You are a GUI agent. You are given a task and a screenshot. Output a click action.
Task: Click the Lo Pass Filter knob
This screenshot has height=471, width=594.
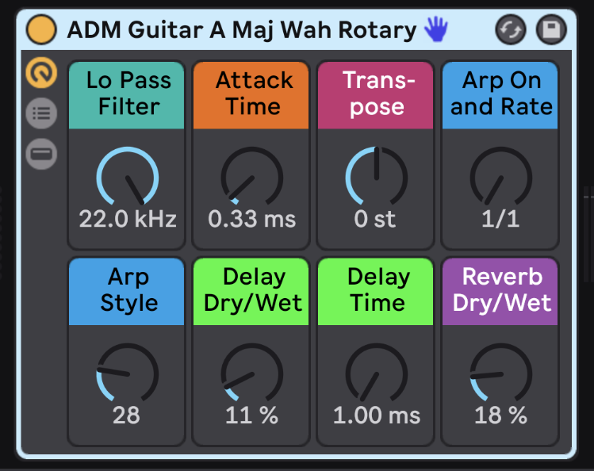tap(127, 177)
